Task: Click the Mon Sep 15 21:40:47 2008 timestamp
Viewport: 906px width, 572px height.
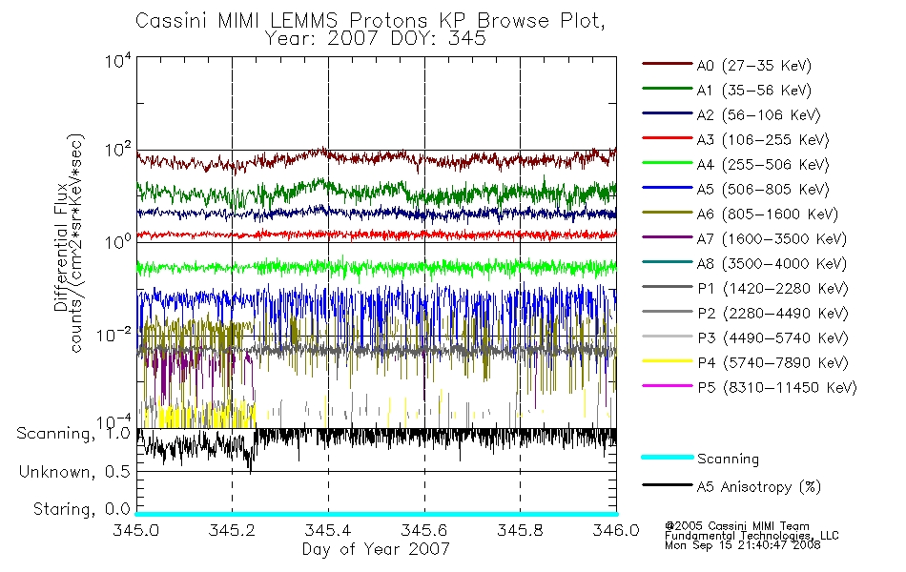Action: tap(743, 545)
